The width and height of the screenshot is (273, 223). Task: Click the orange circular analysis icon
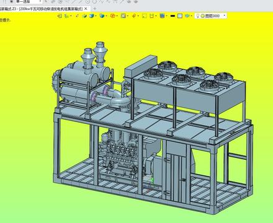[x=113, y=16]
